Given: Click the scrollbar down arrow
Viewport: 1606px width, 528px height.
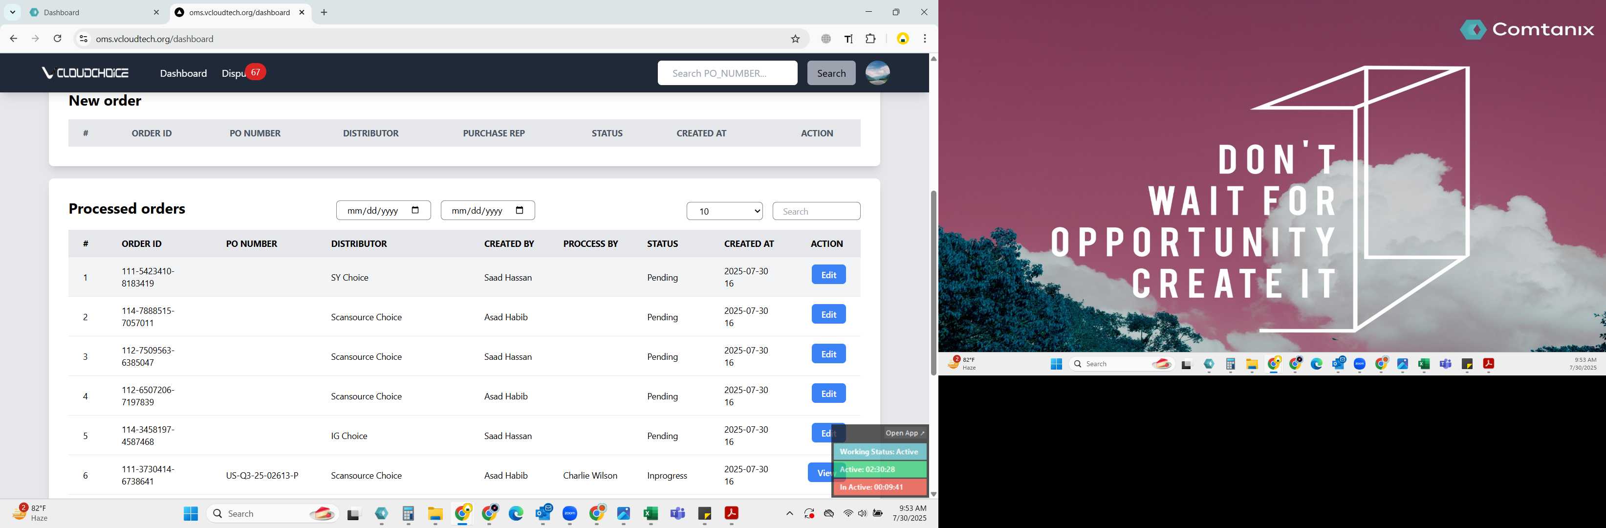Looking at the screenshot, I should click(933, 494).
